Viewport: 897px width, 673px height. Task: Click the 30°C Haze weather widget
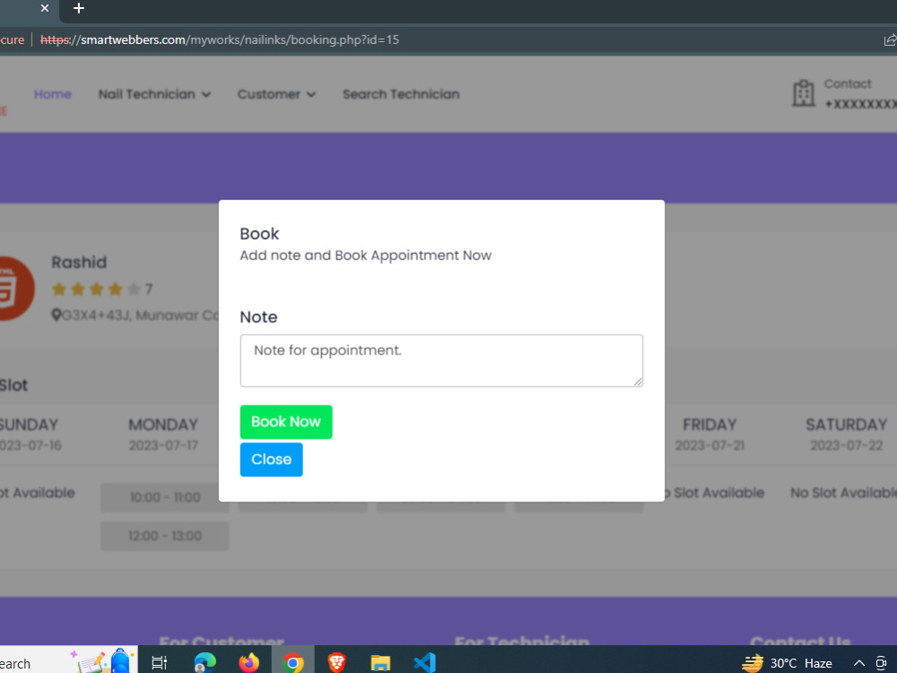pyautogui.click(x=788, y=663)
